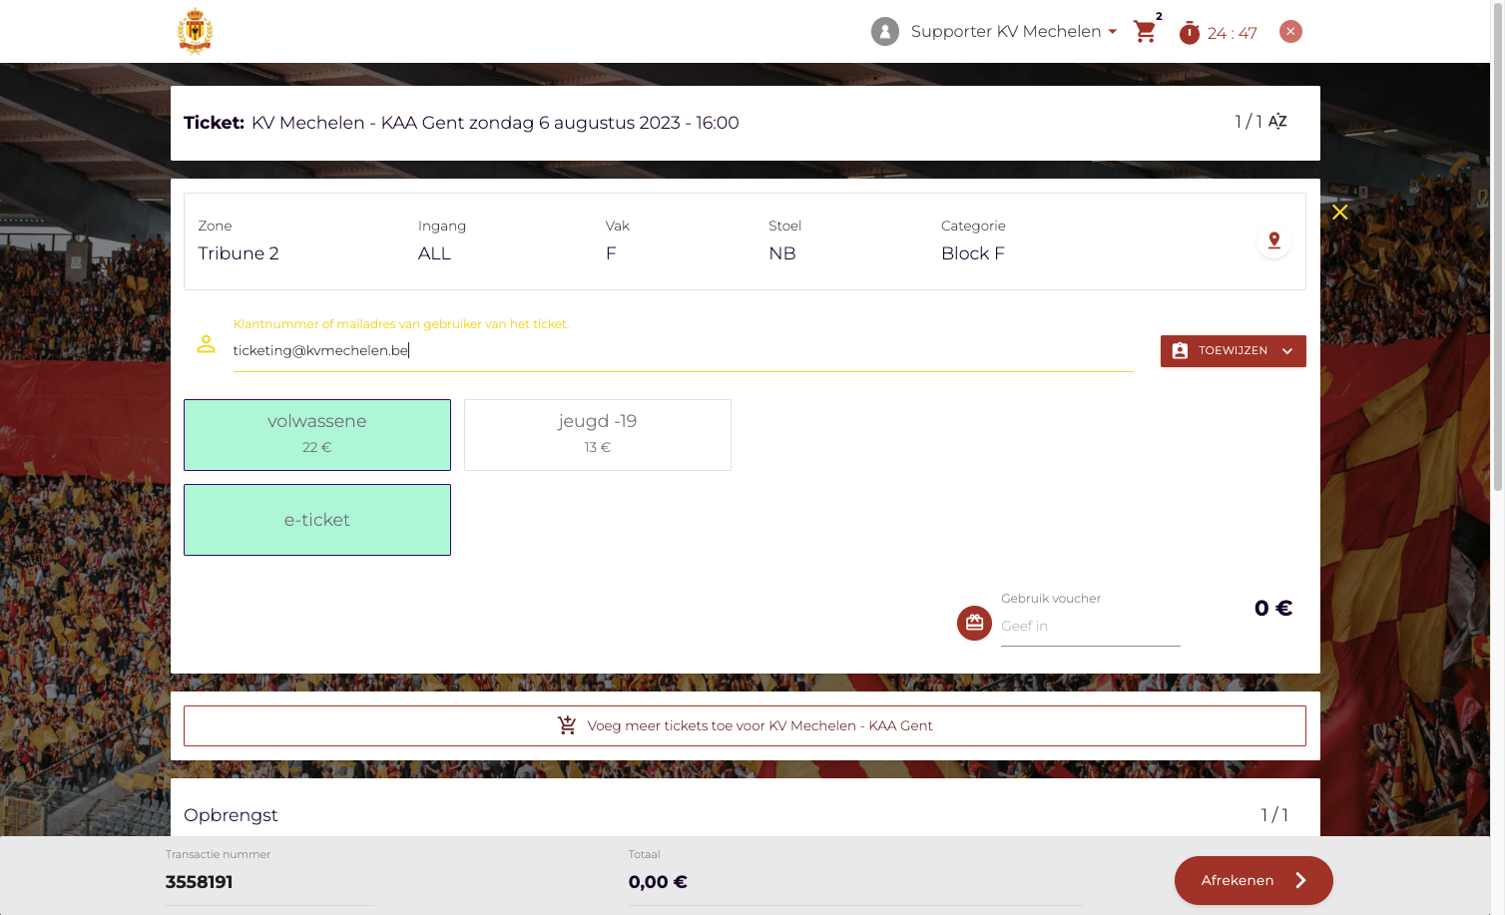Click the countdown timer stopwatch icon
This screenshot has height=915, width=1505.
1189,33
